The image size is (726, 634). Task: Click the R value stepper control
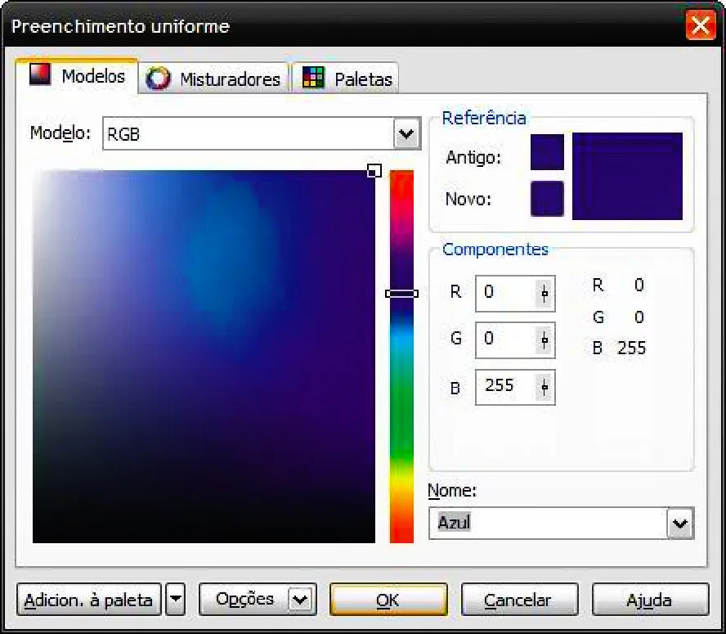(544, 294)
